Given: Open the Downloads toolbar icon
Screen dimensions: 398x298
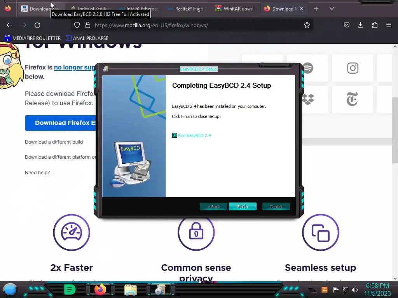Looking at the screenshot, I should 360,25.
